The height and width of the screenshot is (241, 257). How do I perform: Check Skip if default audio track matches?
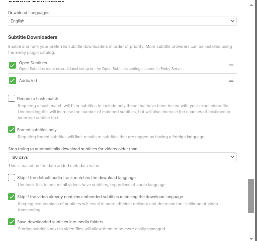[x=12, y=177]
